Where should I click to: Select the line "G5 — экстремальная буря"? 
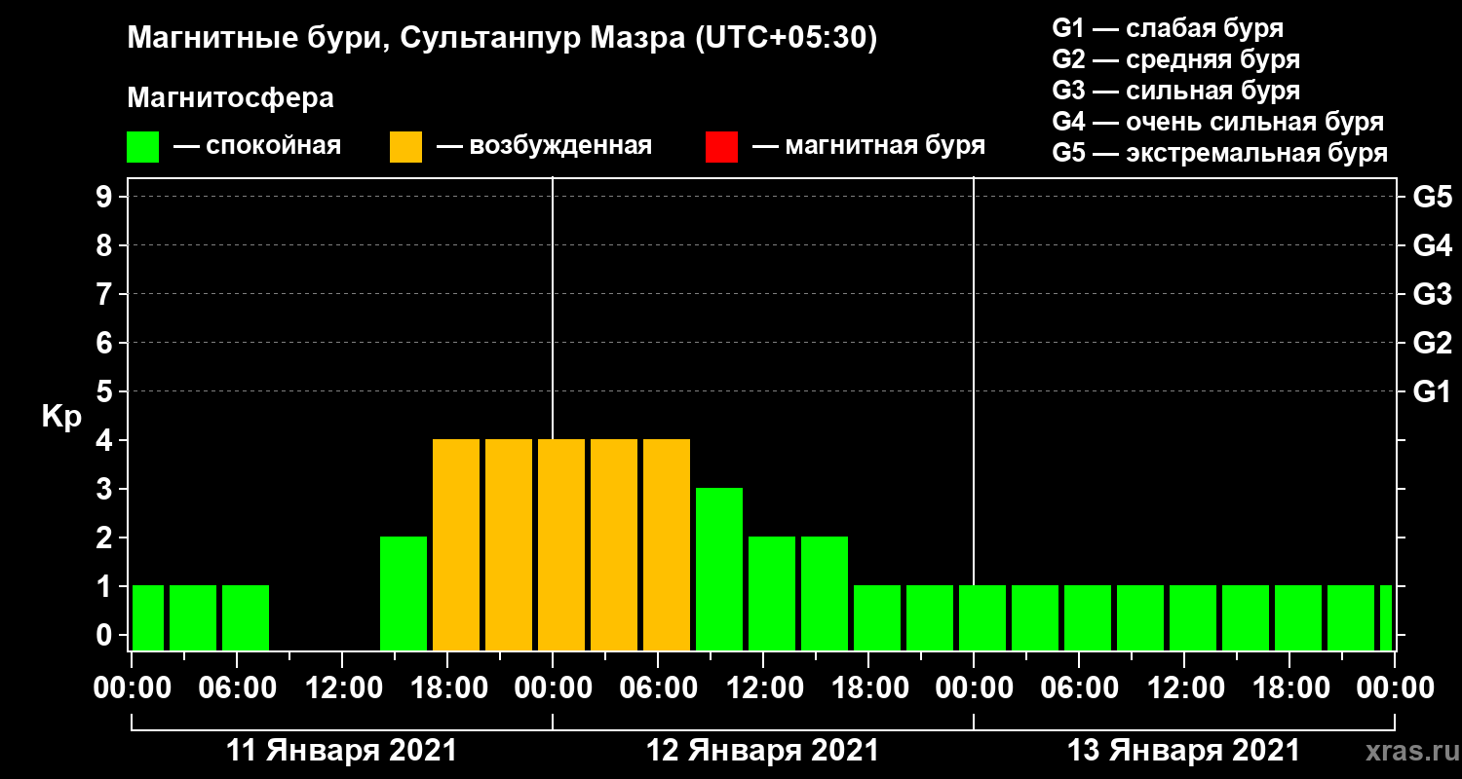pyautogui.click(x=1220, y=153)
